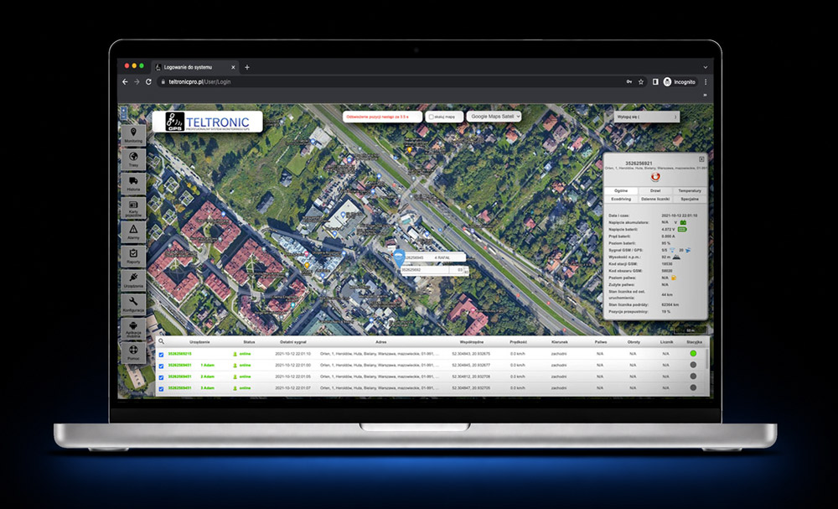Click the position refresh countdown box

pos(382,117)
